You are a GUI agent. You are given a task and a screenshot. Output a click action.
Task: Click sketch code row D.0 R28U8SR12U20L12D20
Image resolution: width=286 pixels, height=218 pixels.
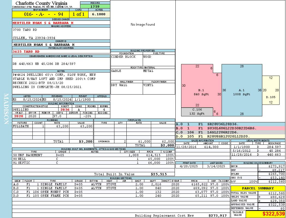pyautogui.click(x=230, y=136)
